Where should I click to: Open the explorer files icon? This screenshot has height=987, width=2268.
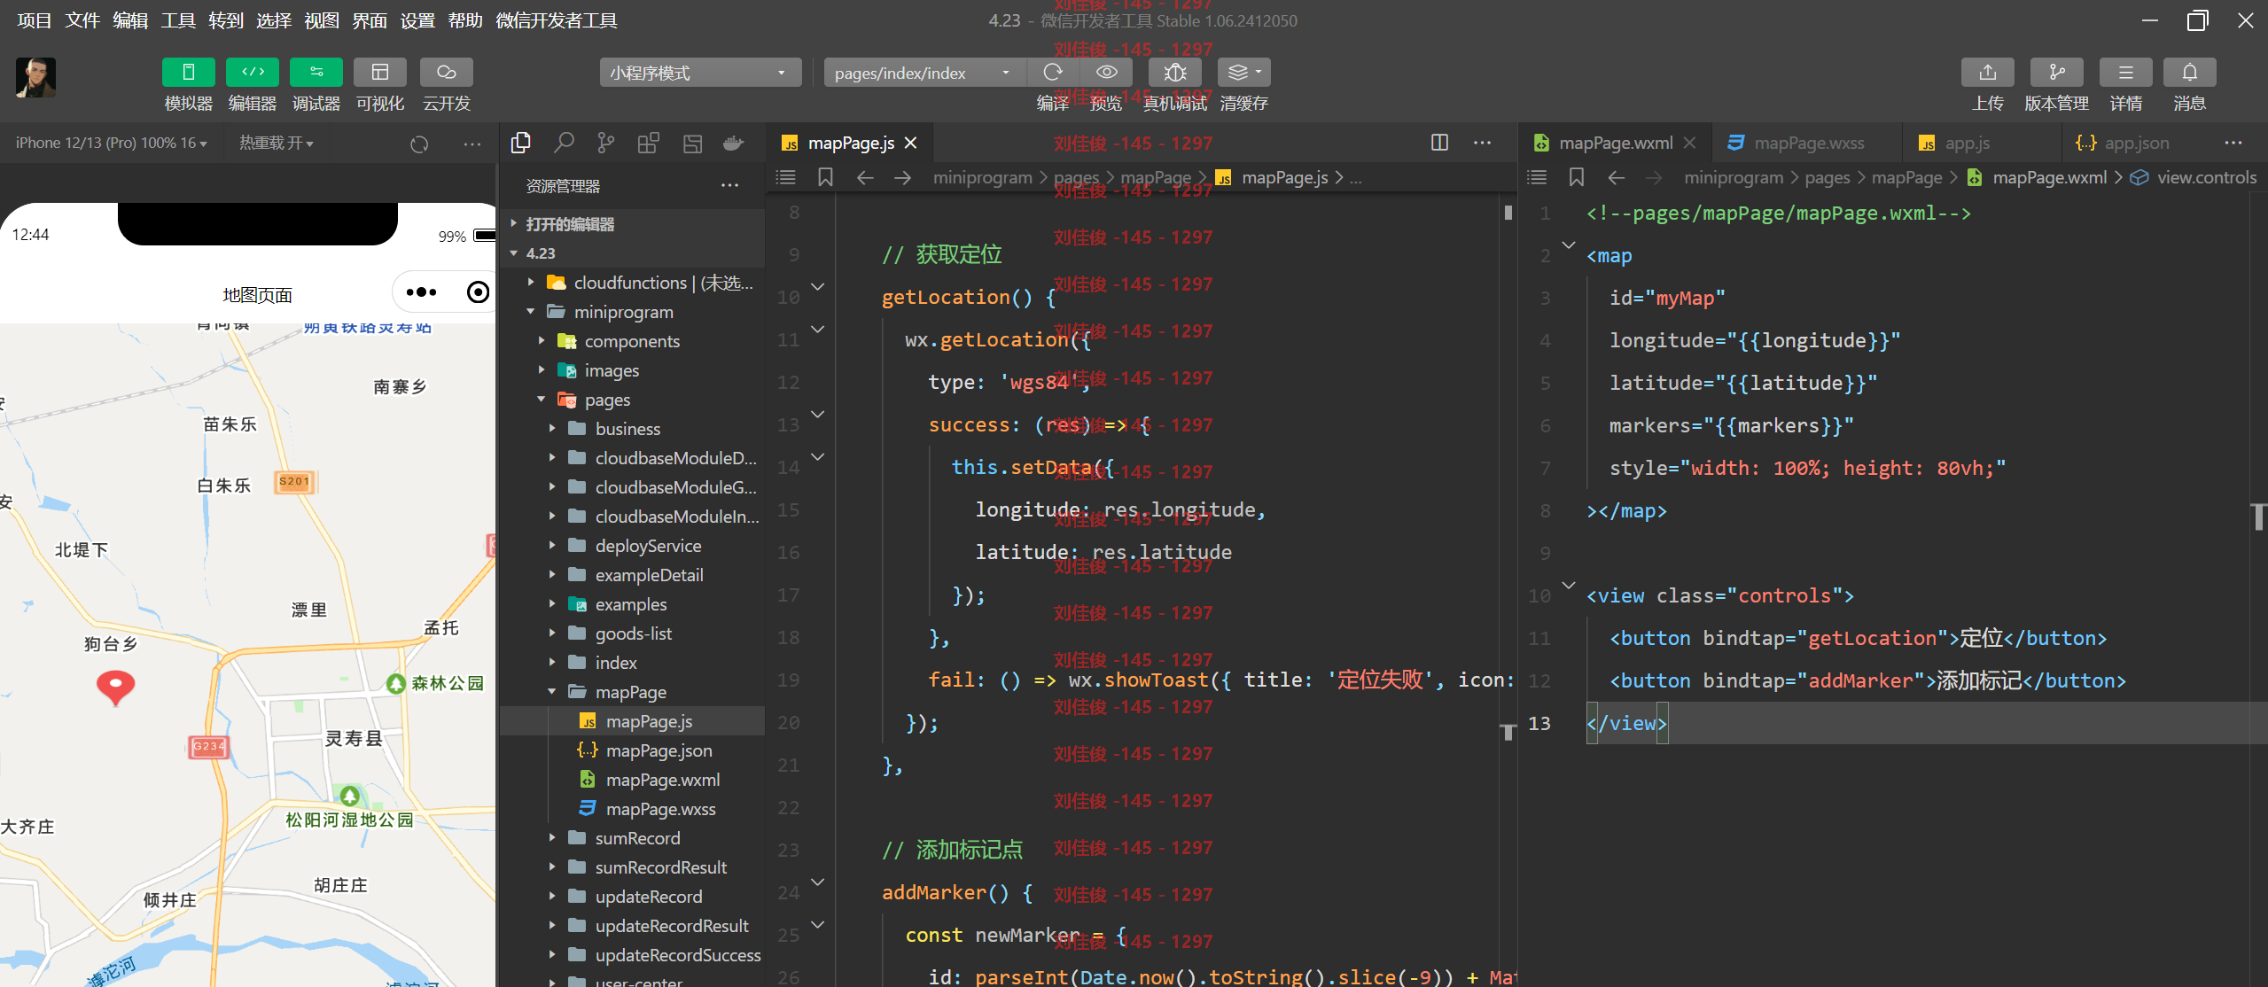[x=521, y=143]
